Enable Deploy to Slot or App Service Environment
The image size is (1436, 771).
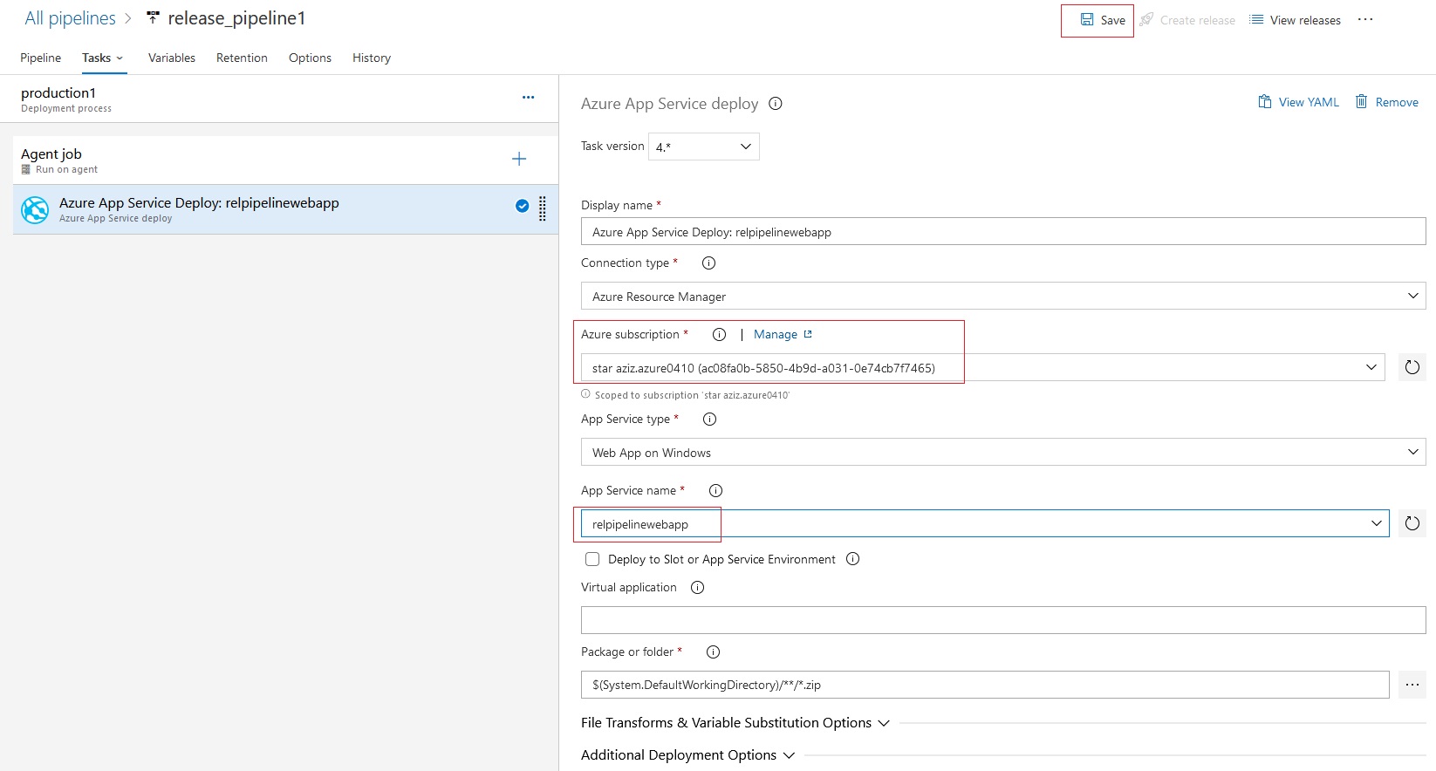coord(592,559)
